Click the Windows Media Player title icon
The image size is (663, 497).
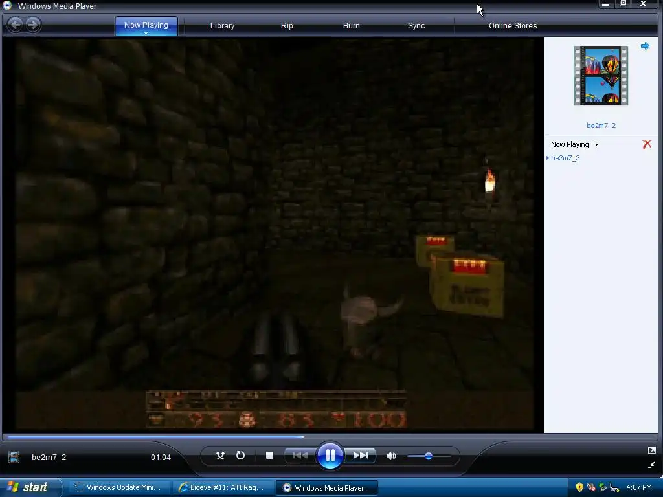point(7,5)
